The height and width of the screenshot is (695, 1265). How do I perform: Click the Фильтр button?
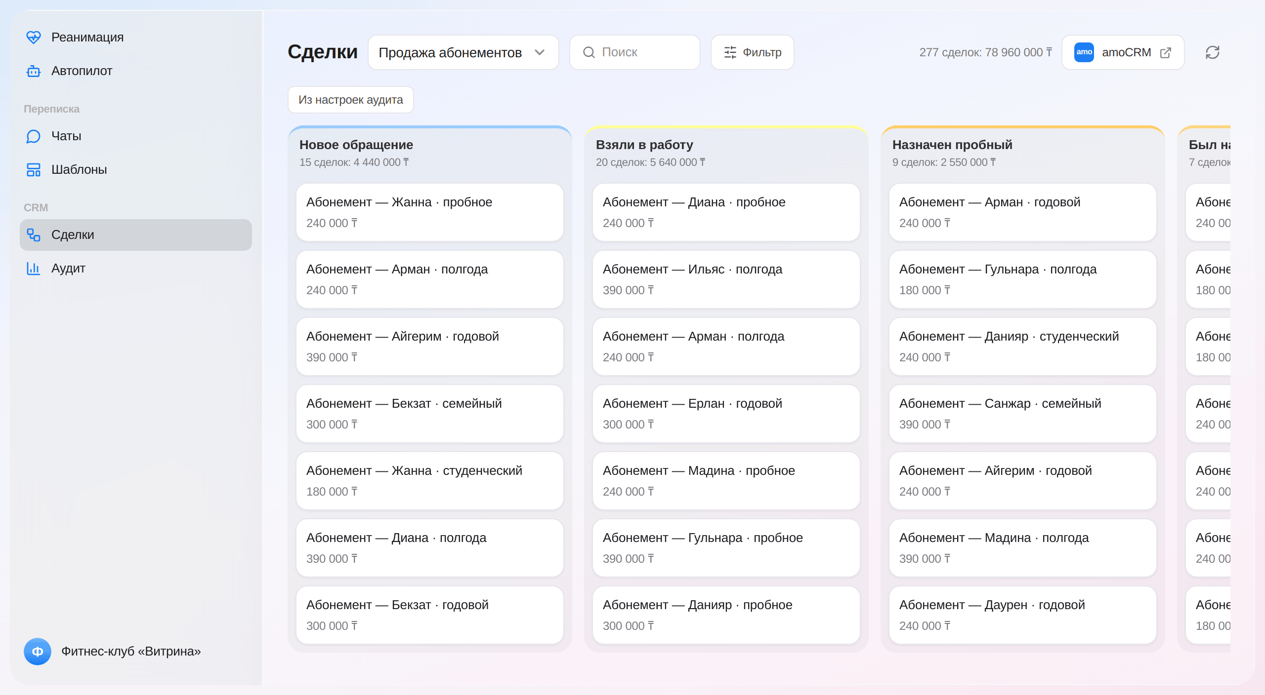point(753,52)
